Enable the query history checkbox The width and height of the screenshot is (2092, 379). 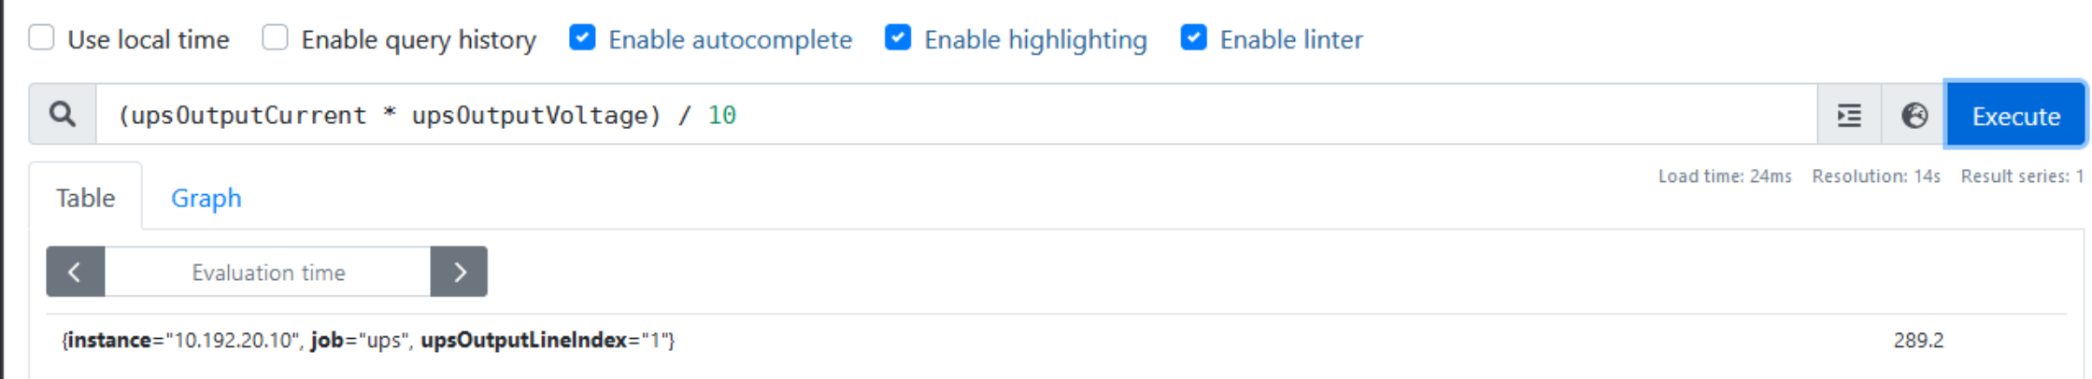(275, 38)
